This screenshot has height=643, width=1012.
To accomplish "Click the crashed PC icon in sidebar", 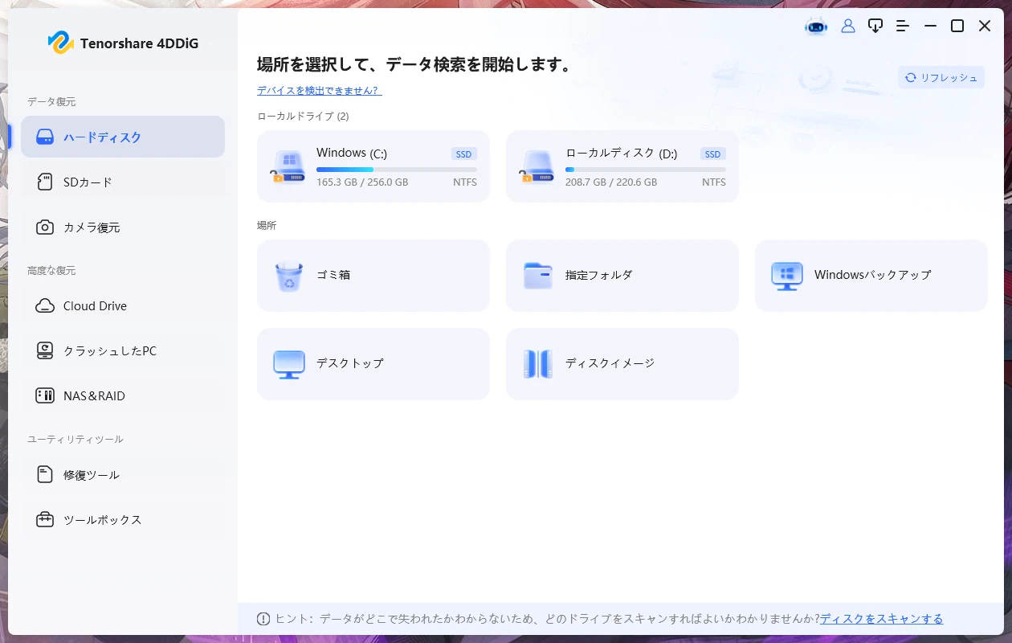I will pyautogui.click(x=46, y=350).
